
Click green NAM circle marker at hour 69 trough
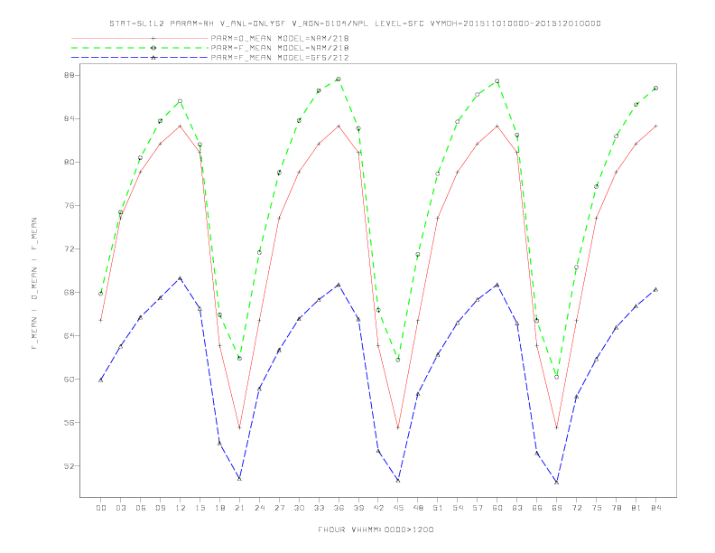tap(556, 377)
